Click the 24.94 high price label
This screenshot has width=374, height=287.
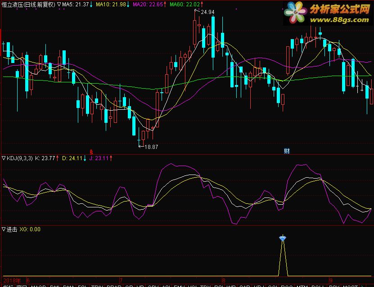pyautogui.click(x=207, y=12)
